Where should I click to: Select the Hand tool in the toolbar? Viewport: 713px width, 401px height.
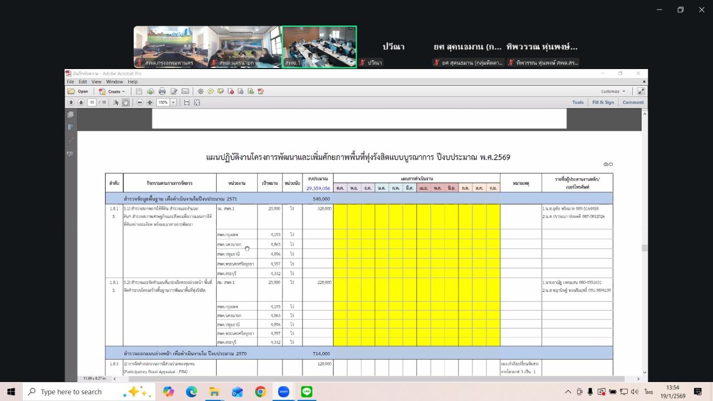pyautogui.click(x=126, y=102)
